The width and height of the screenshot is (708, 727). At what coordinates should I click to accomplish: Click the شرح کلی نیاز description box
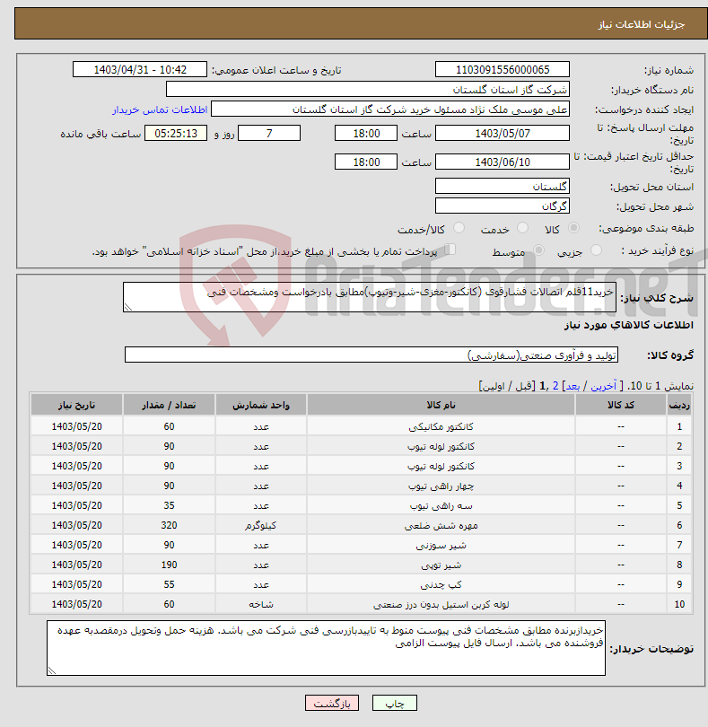point(370,297)
